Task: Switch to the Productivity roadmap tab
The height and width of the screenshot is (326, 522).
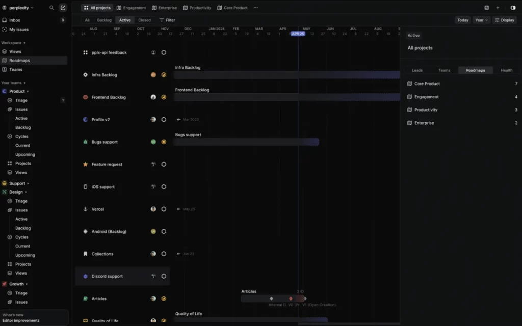Action: point(197,8)
